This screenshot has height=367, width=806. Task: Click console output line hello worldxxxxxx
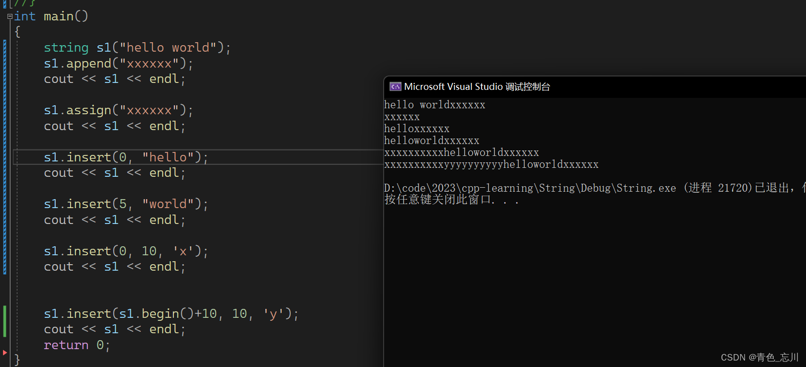point(434,105)
